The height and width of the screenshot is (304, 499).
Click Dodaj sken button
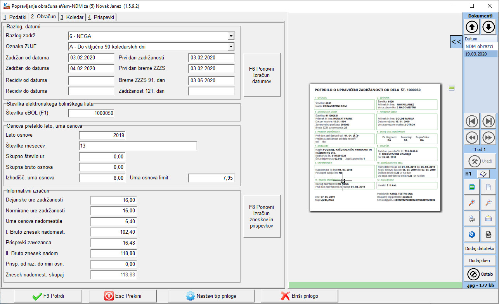[480, 261]
